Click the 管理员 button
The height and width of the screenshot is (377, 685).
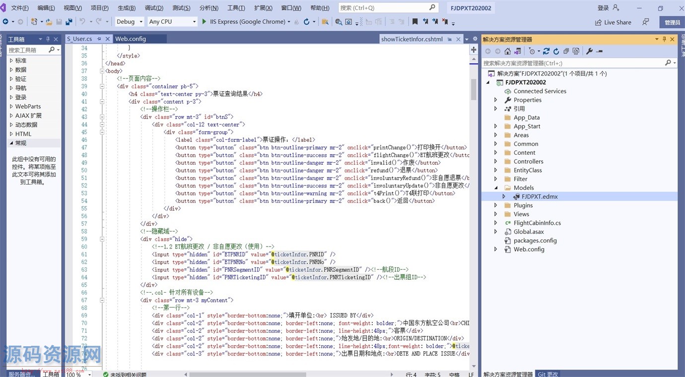tap(672, 22)
